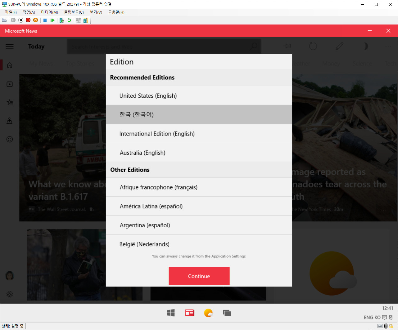
Task: Open the Video section in sidebar
Action: pyautogui.click(x=10, y=84)
